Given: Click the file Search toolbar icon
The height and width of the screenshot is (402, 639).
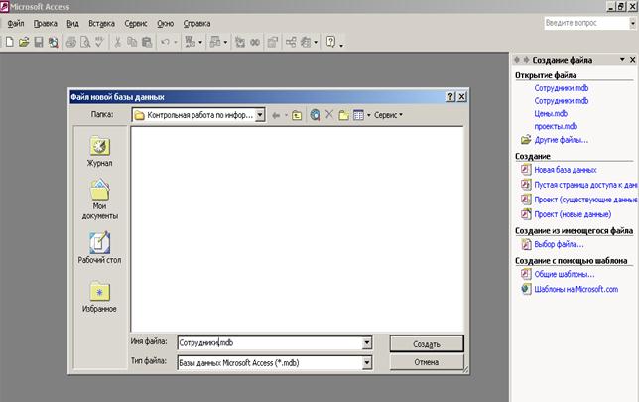Looking at the screenshot, I should [53, 42].
